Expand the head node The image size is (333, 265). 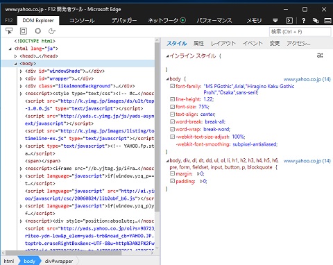(15, 56)
